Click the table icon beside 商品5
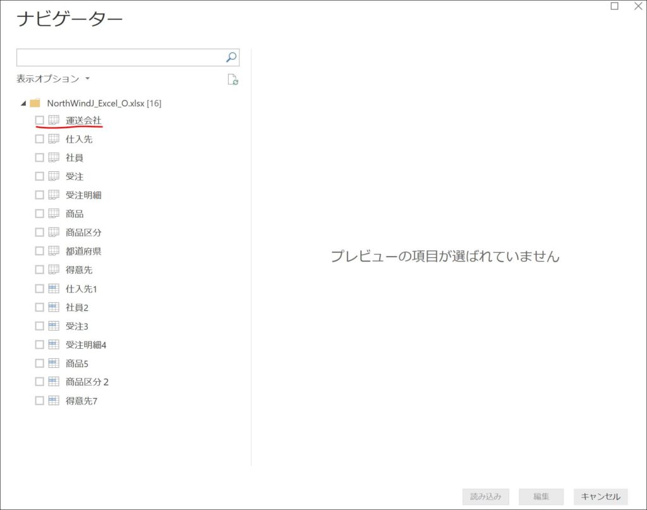The height and width of the screenshot is (510, 647). 54,363
